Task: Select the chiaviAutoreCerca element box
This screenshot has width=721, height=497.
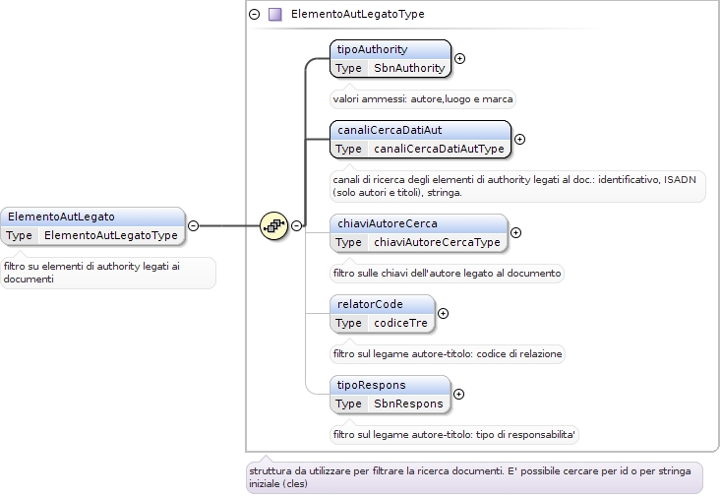Action: click(x=418, y=233)
